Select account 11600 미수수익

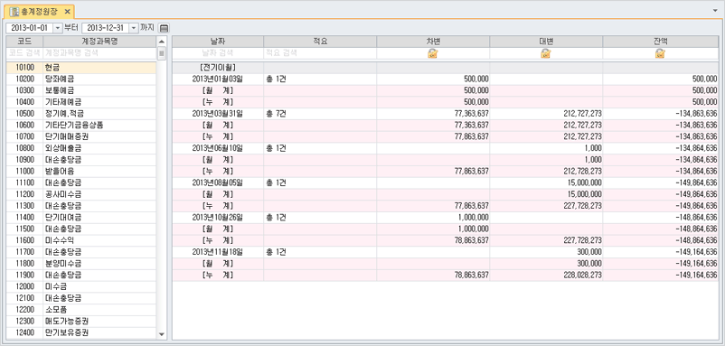81,240
